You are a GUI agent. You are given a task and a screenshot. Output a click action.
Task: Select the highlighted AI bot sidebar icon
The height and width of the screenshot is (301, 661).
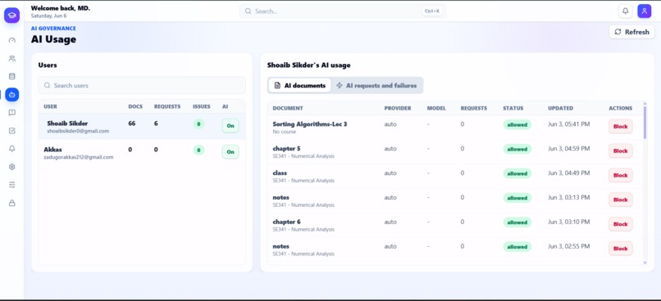pyautogui.click(x=11, y=95)
